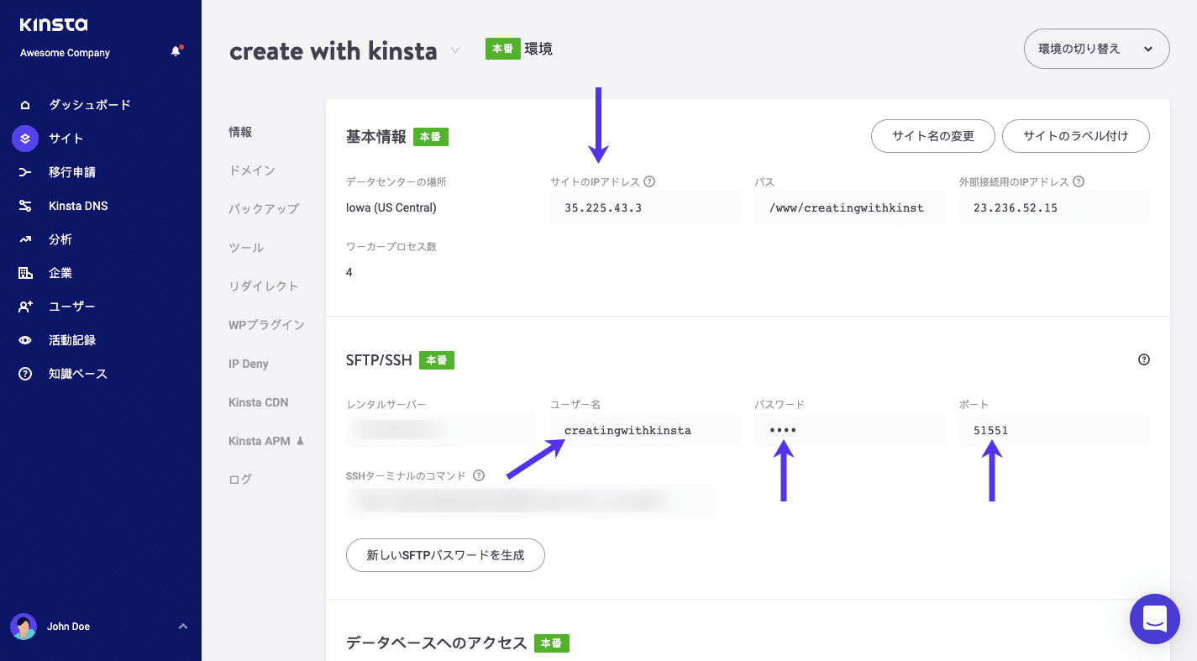The image size is (1197, 661).
Task: Click the migration request arrow icon
Action: coord(25,172)
